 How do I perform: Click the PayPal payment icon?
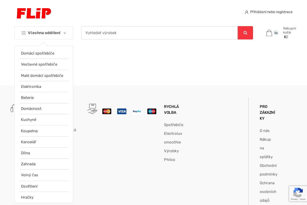click(x=137, y=111)
